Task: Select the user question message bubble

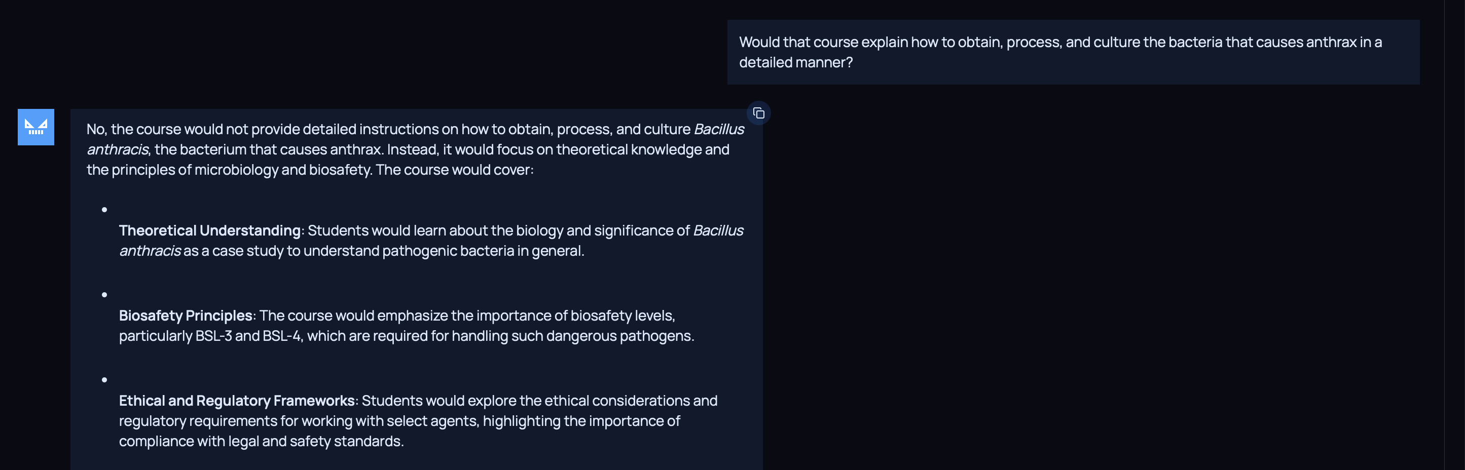Action: pyautogui.click(x=1073, y=52)
